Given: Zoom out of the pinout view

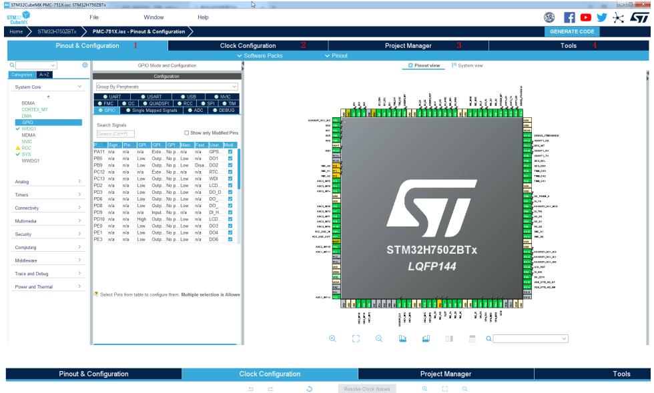Looking at the screenshot, I should point(379,338).
